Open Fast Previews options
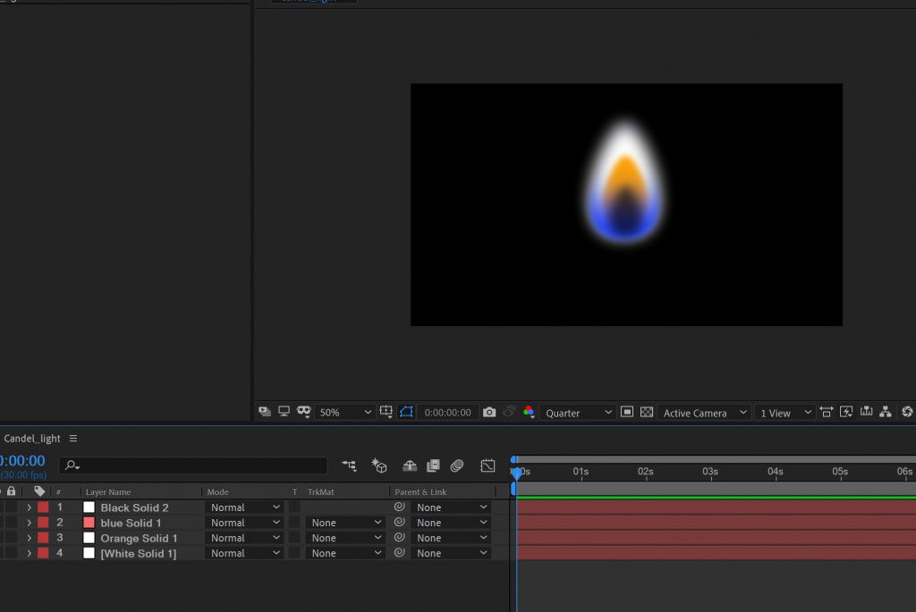Image resolution: width=916 pixels, height=612 pixels. pyautogui.click(x=846, y=412)
